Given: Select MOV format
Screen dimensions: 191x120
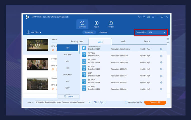Looking at the screenshot, I should tap(67, 61).
